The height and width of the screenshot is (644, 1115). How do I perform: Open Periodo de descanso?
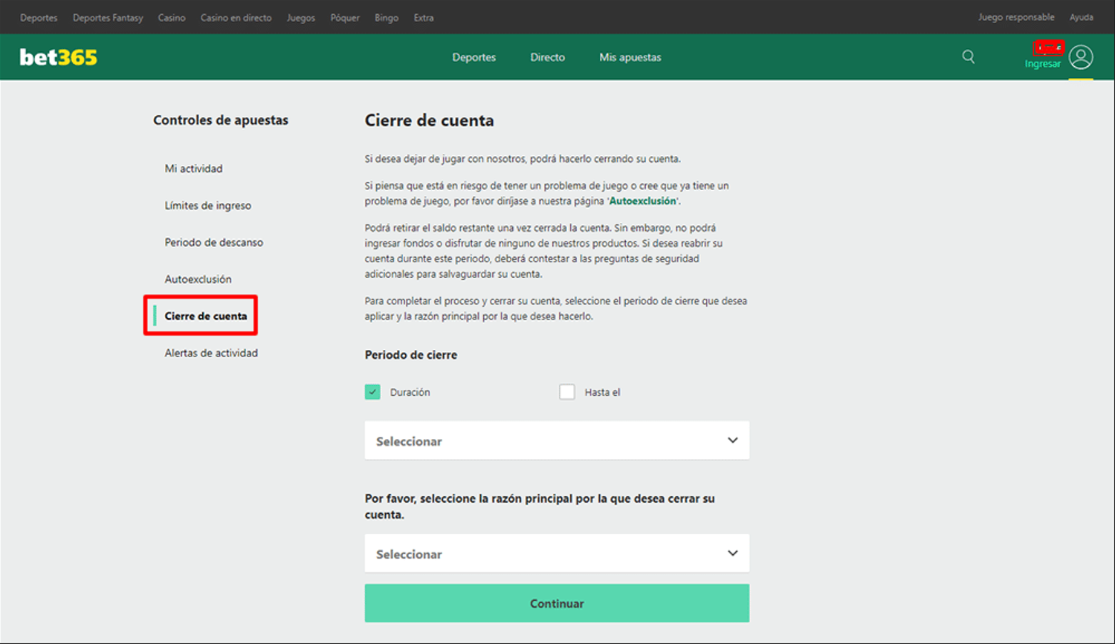point(214,242)
